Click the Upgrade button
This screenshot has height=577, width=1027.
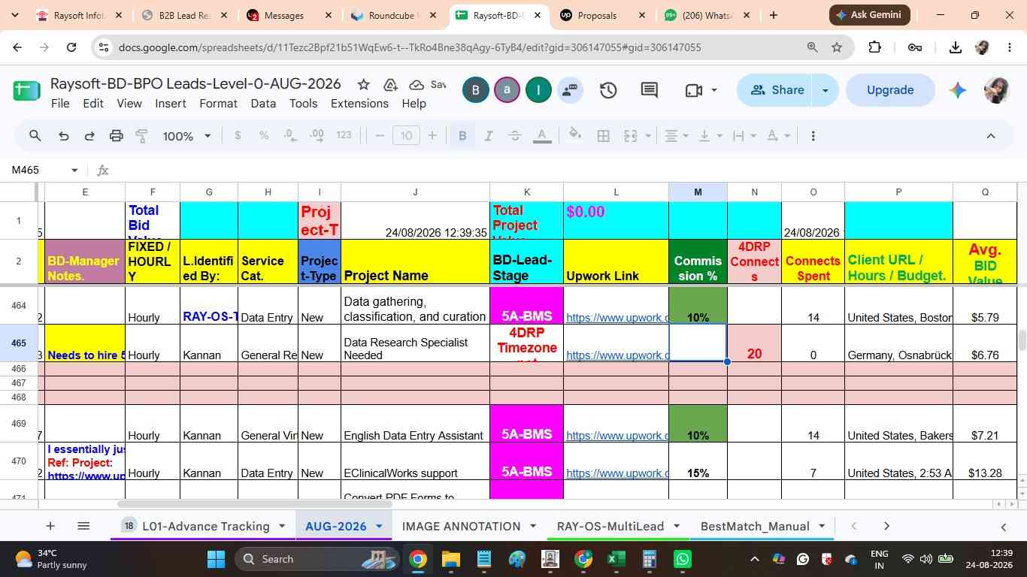890,90
